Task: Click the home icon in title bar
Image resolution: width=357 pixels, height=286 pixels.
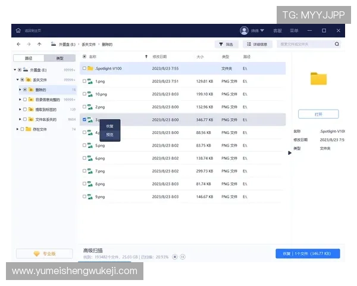Action: click(18, 30)
